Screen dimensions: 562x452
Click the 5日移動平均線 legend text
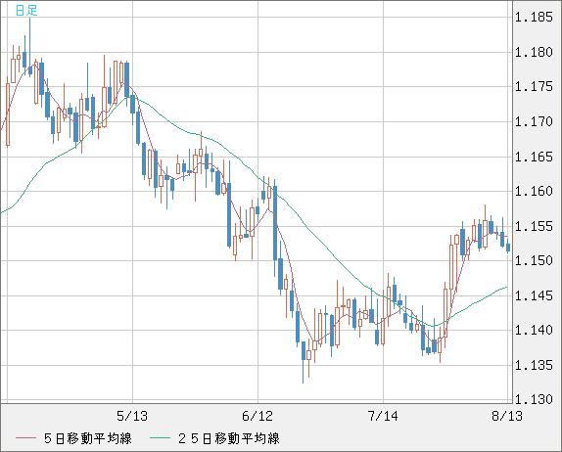pyautogui.click(x=88, y=438)
